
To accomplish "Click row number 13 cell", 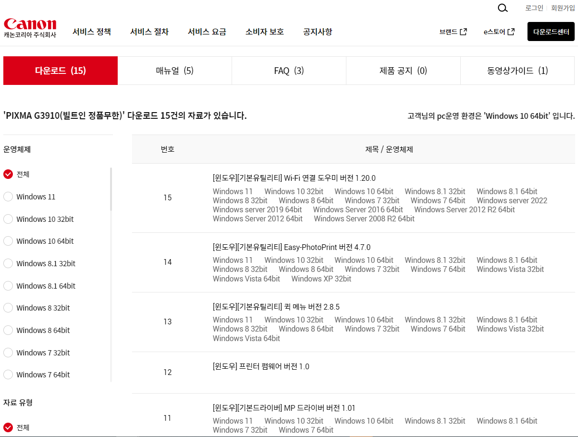I will 167,322.
